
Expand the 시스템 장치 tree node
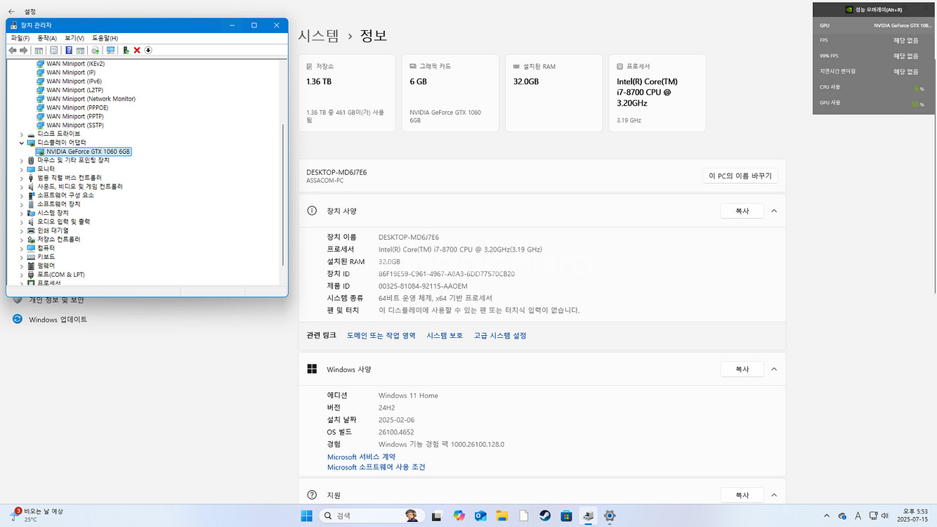point(22,213)
